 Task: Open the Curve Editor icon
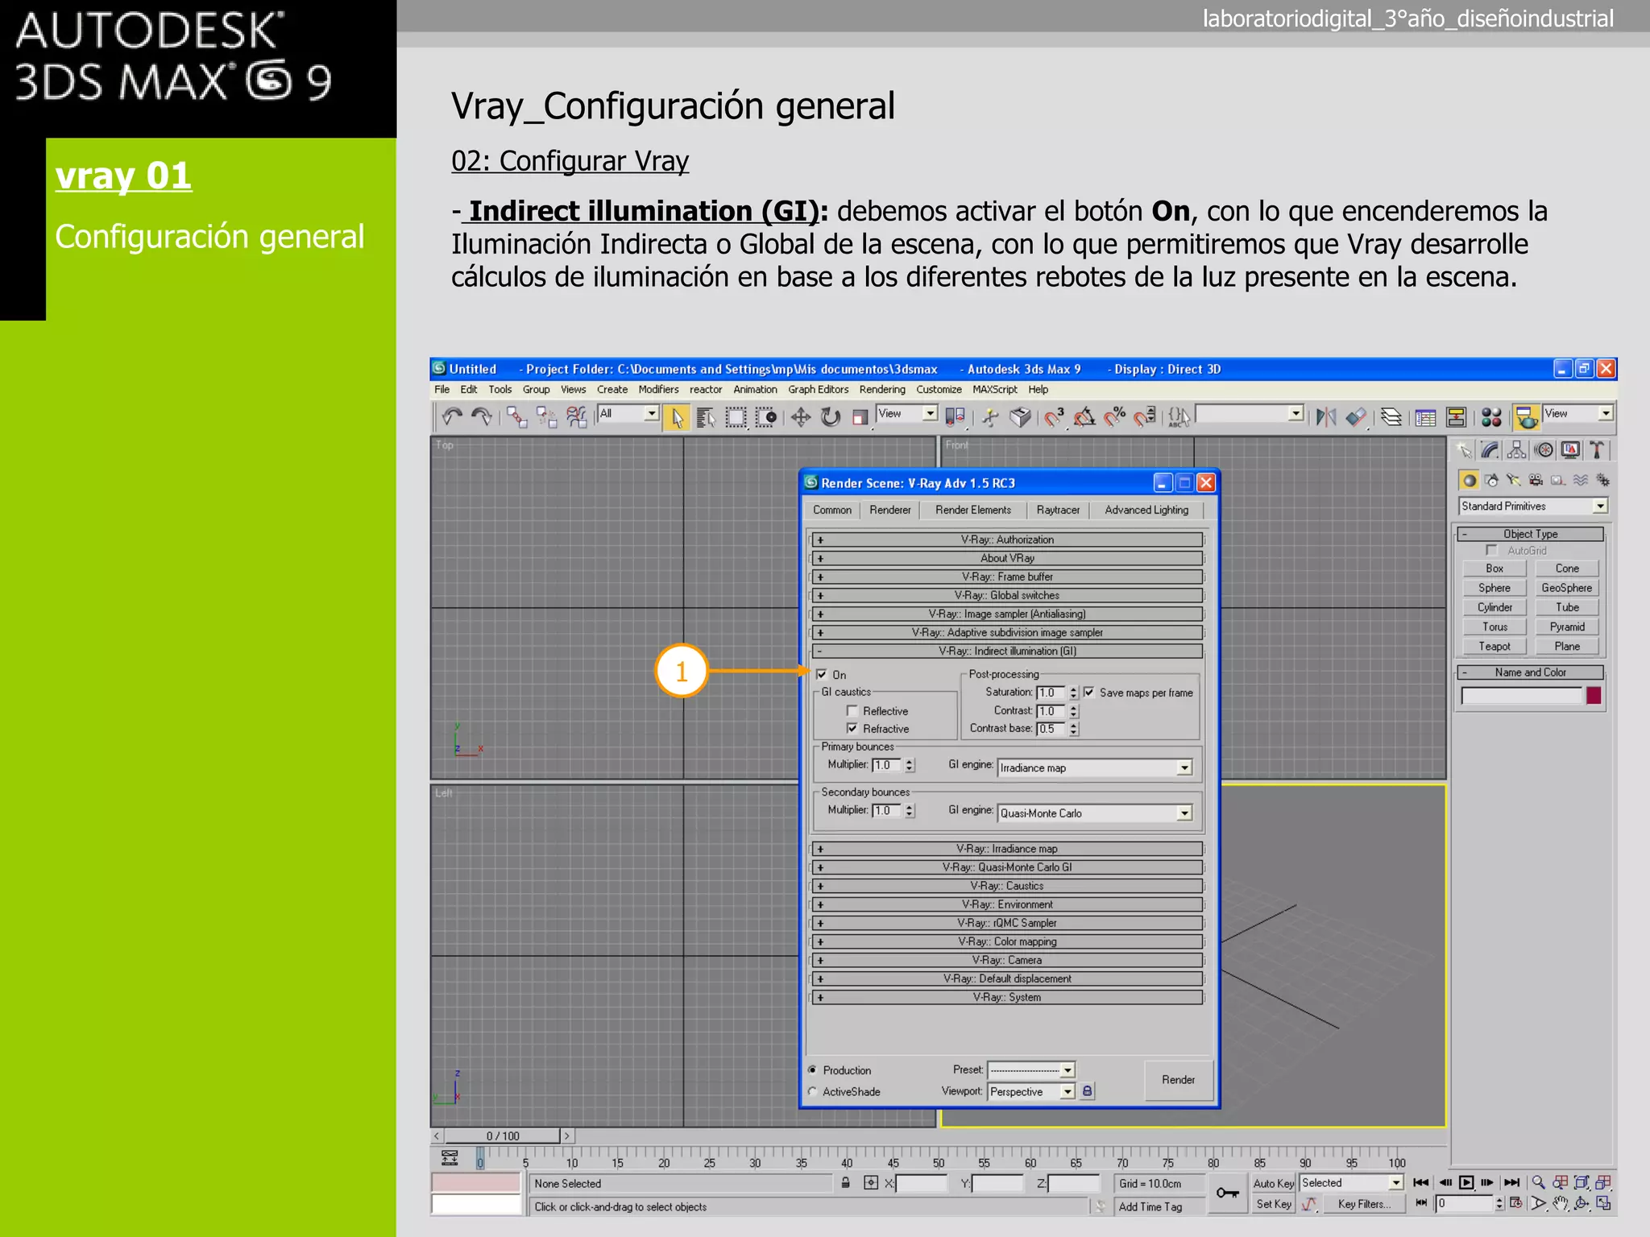pyautogui.click(x=1426, y=417)
